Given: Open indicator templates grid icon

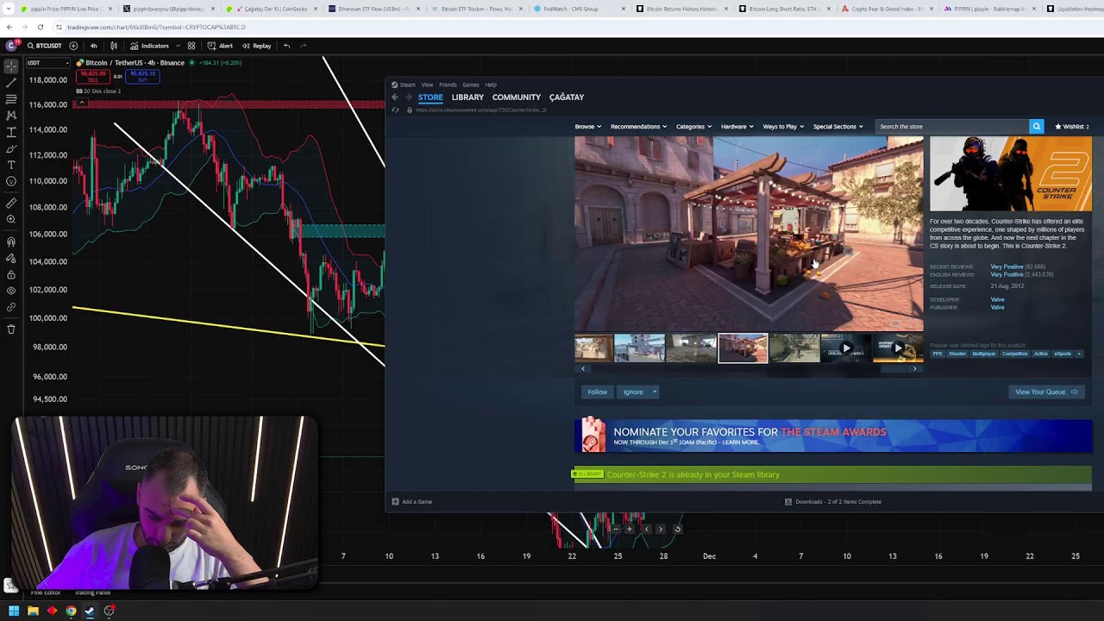Looking at the screenshot, I should pos(191,46).
